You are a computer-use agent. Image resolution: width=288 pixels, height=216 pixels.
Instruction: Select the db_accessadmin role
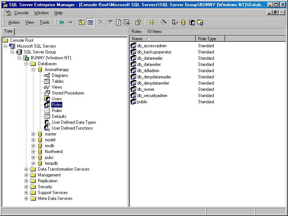[x=152, y=46]
